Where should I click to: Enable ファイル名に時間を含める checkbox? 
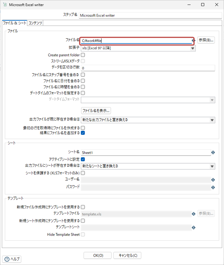point(83,87)
